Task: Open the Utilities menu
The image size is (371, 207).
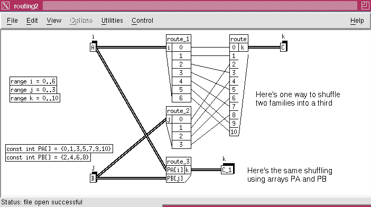Action: 112,21
